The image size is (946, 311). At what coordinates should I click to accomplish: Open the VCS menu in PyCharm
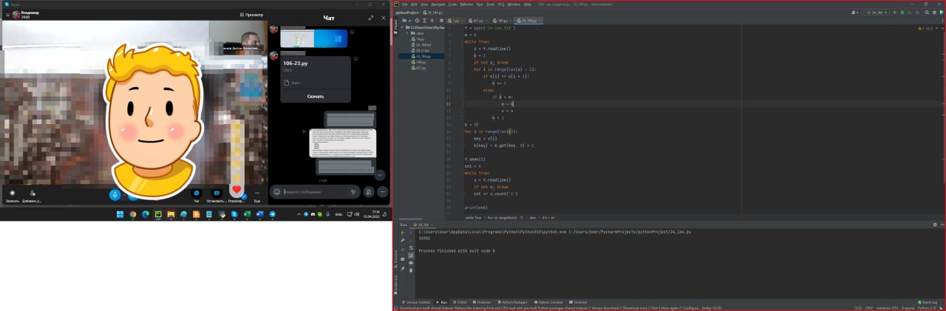pos(501,4)
